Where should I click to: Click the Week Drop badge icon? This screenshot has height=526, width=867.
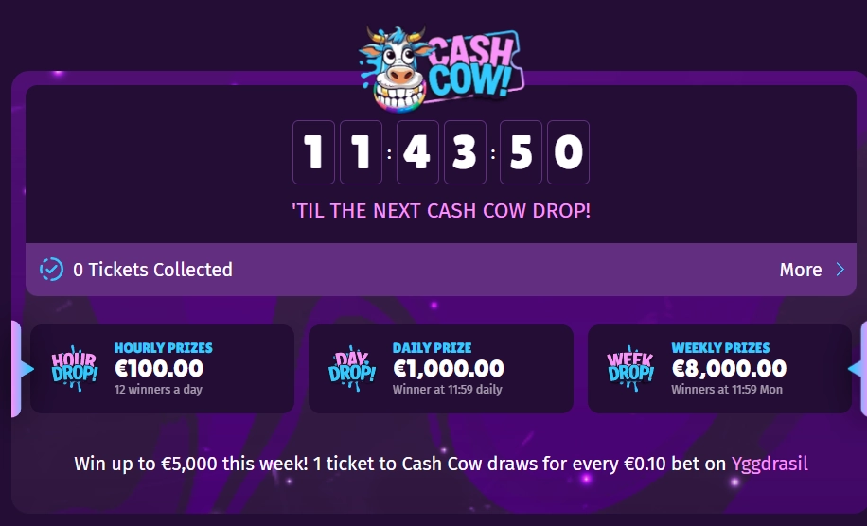(x=630, y=368)
